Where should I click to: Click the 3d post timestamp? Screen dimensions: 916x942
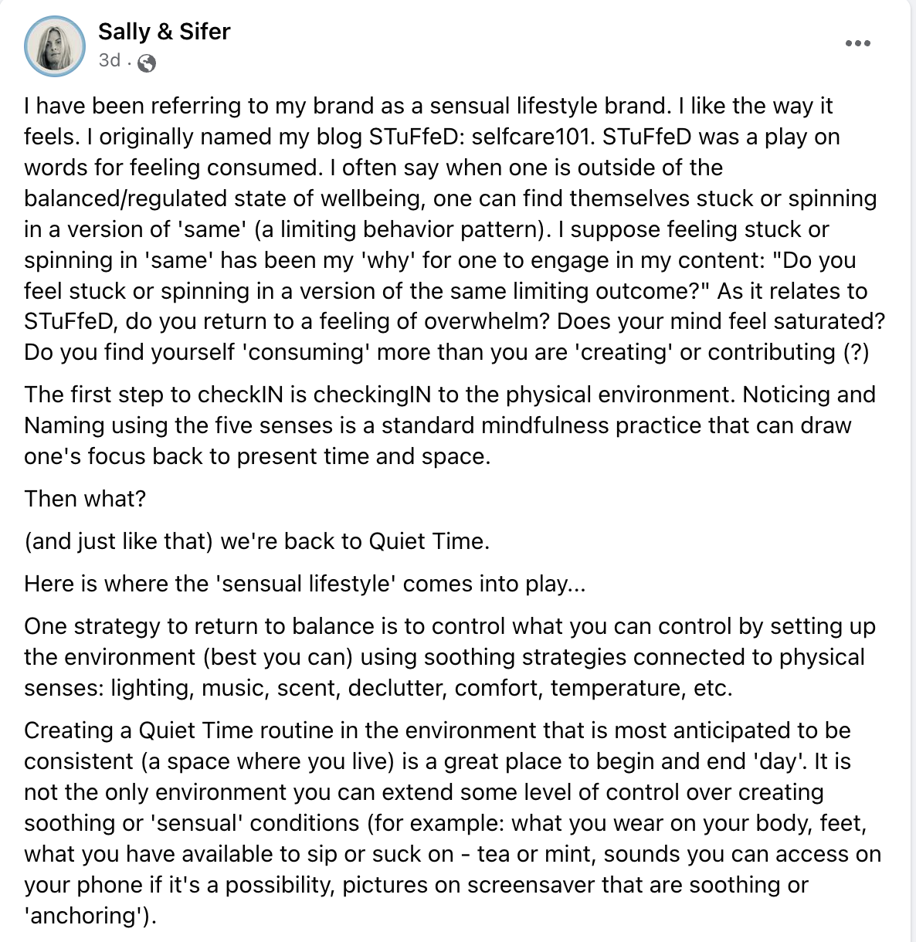[109, 60]
